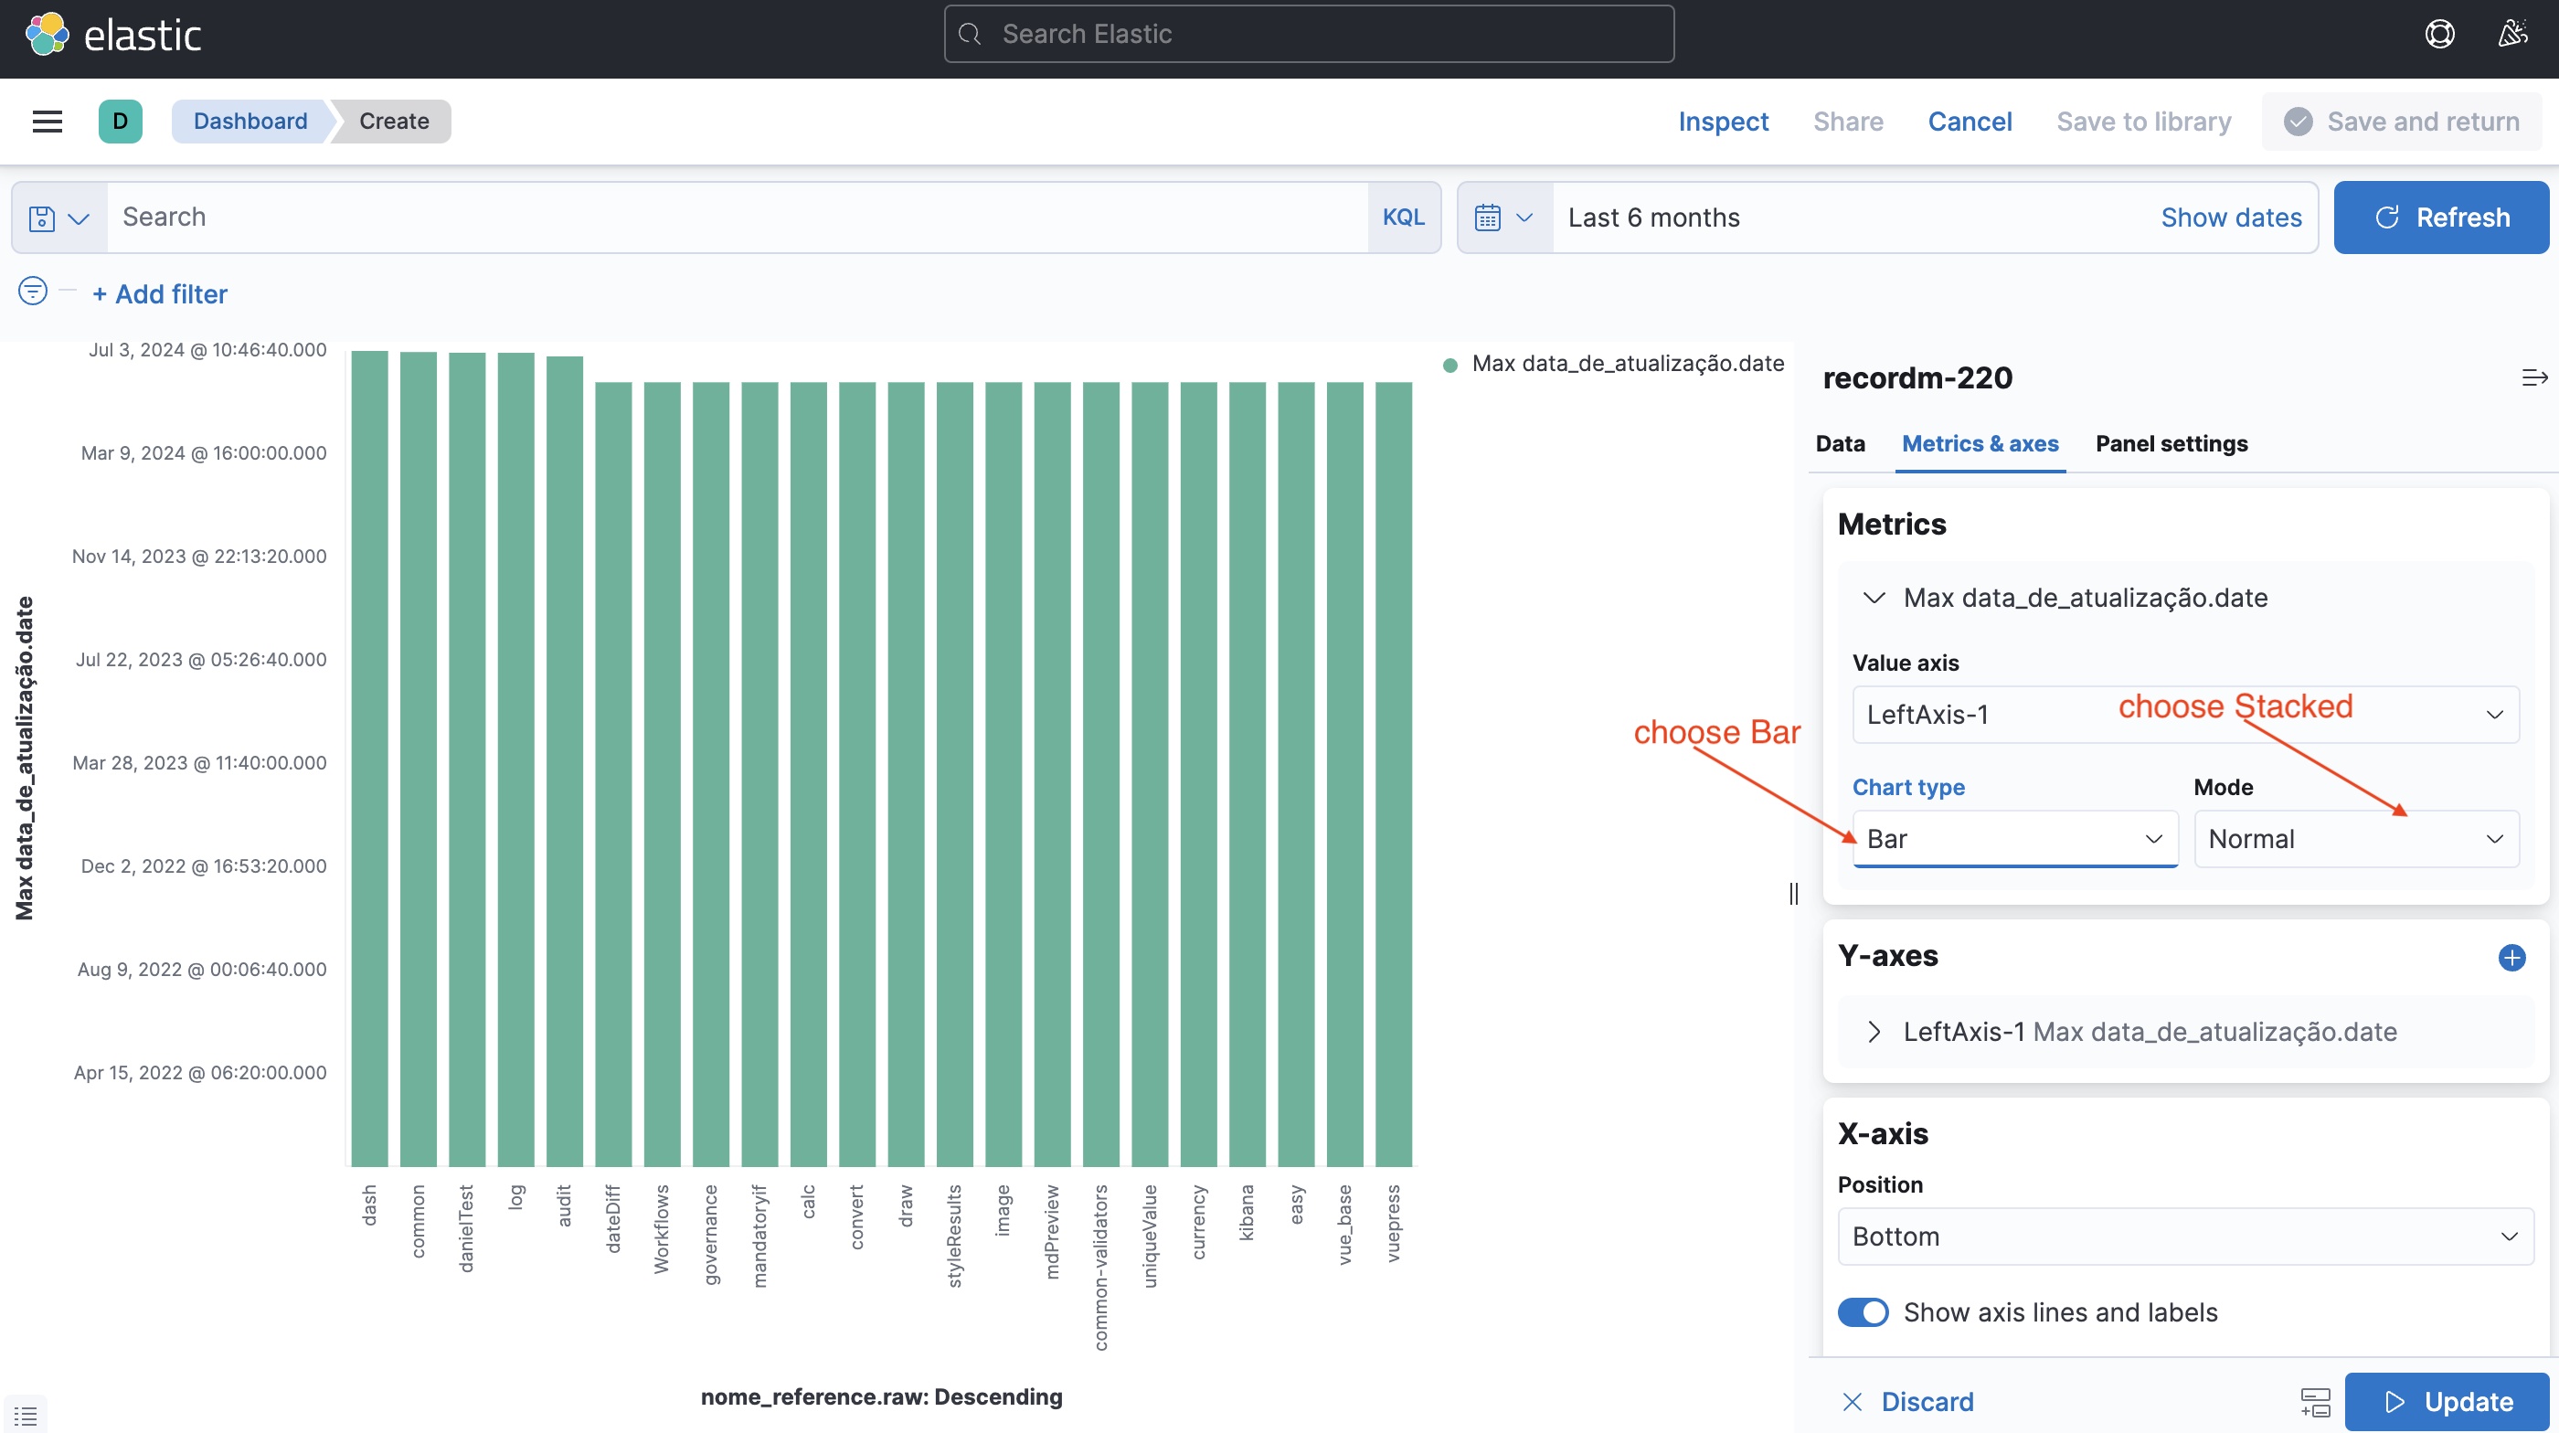Viewport: 2559px width, 1433px height.
Task: Toggle Show axis lines and labels
Action: pos(1863,1311)
